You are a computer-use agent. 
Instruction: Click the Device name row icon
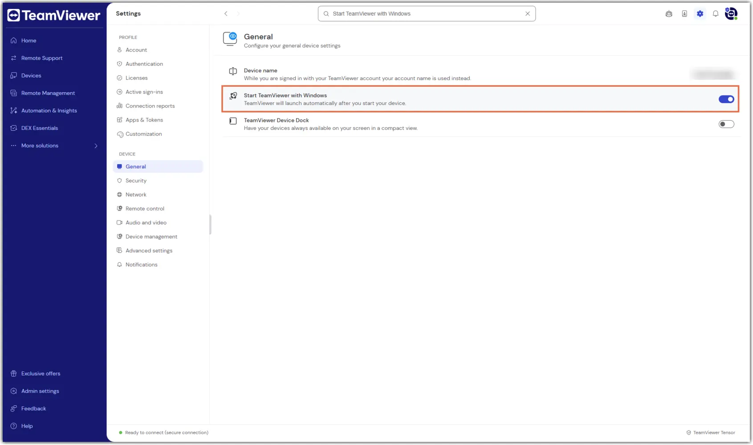pos(233,71)
